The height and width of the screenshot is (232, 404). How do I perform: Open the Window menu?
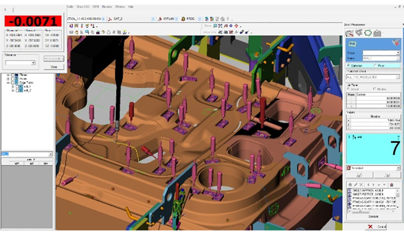point(120,7)
